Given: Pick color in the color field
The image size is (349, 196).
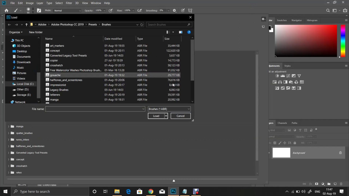Looking at the screenshot, I should (306, 41).
